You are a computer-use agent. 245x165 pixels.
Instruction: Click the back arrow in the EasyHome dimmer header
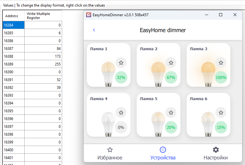(x=94, y=30)
